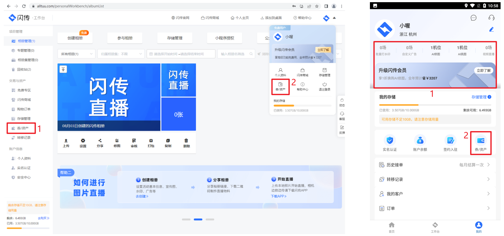Open 存储管理 icon in the user popup
This screenshot has width=504, height=236.
tap(324, 70)
